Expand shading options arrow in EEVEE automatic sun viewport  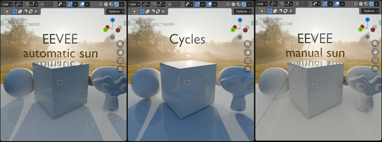[x=122, y=4]
